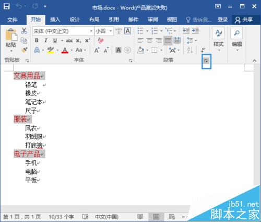
Task: Open the 段落 dialog launcher
Action: (x=206, y=61)
